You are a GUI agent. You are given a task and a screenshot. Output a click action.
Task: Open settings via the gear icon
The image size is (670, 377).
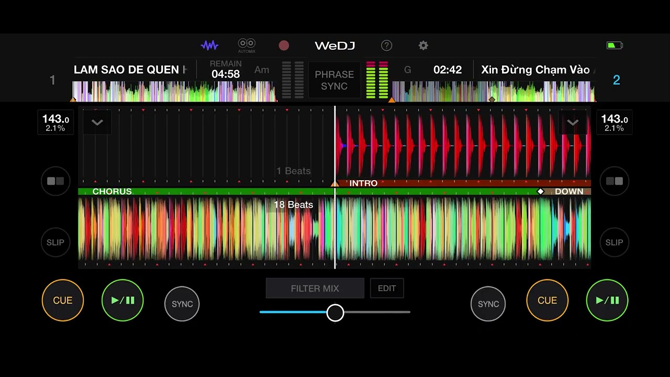[x=423, y=46]
